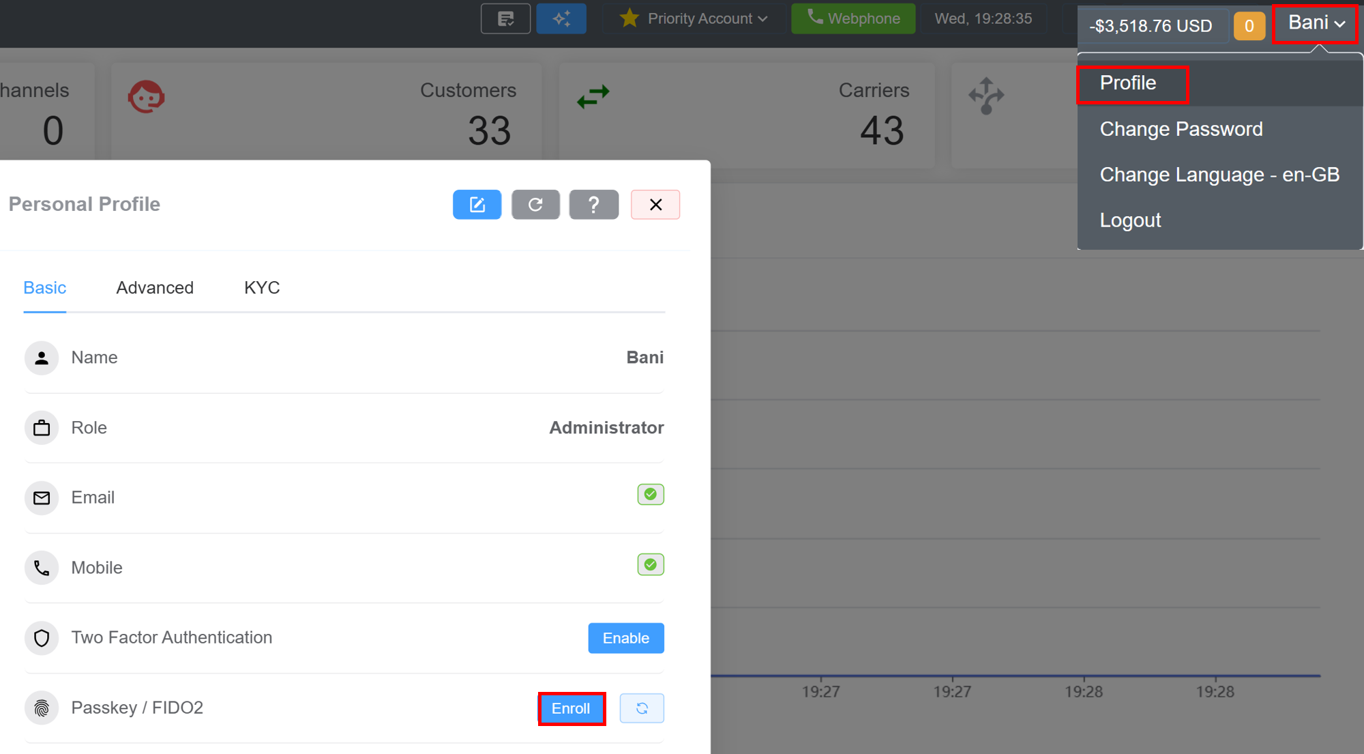Click the Enroll passkey button
This screenshot has width=1364, height=754.
571,708
